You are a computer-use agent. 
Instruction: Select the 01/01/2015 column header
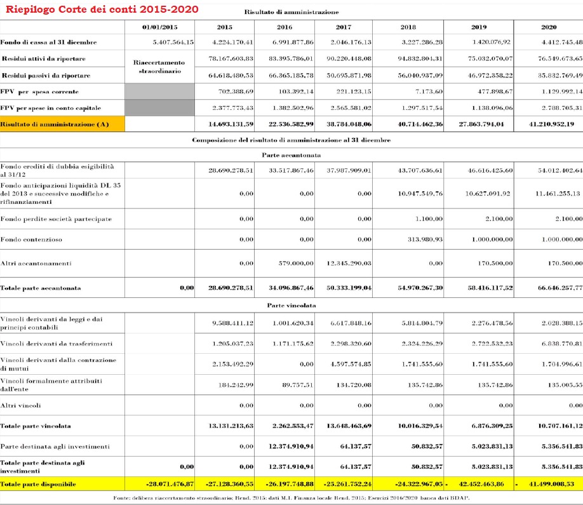pos(159,27)
